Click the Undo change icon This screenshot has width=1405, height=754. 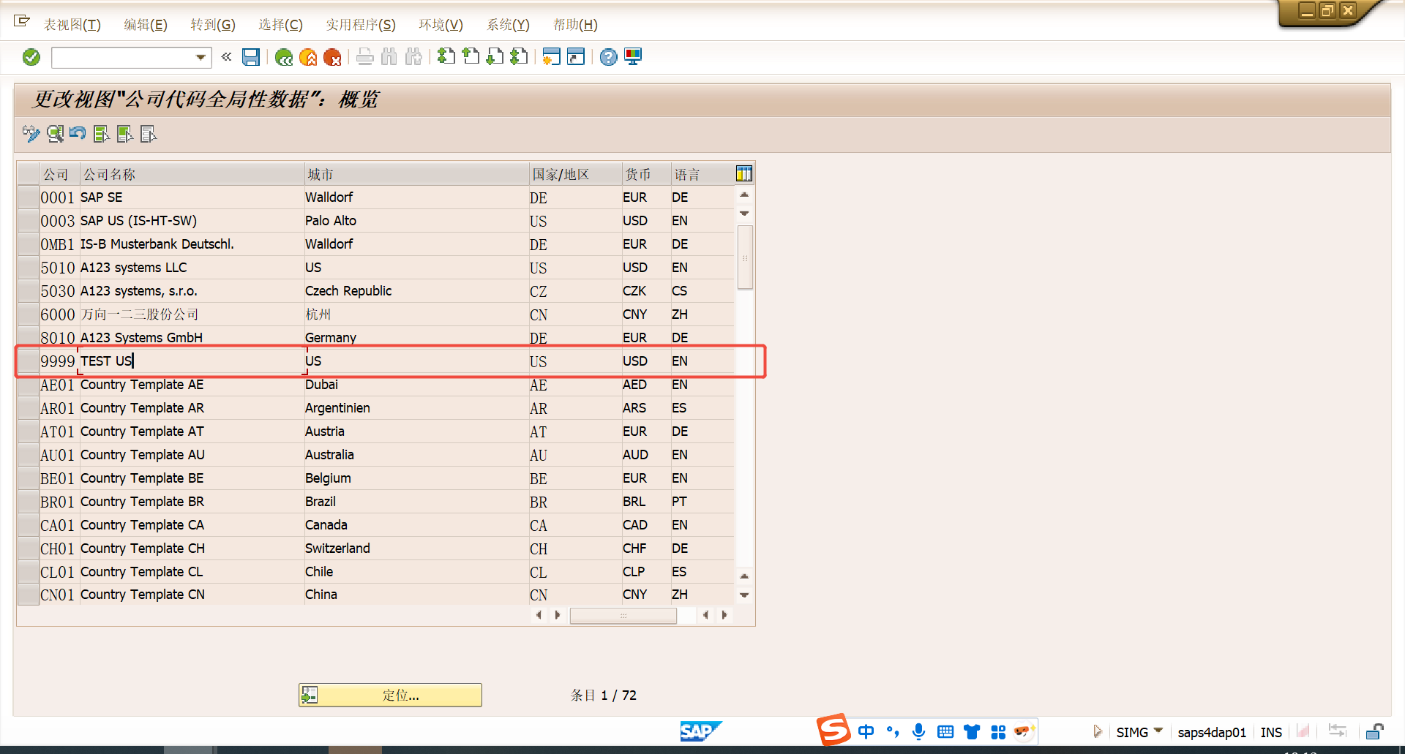(x=78, y=134)
